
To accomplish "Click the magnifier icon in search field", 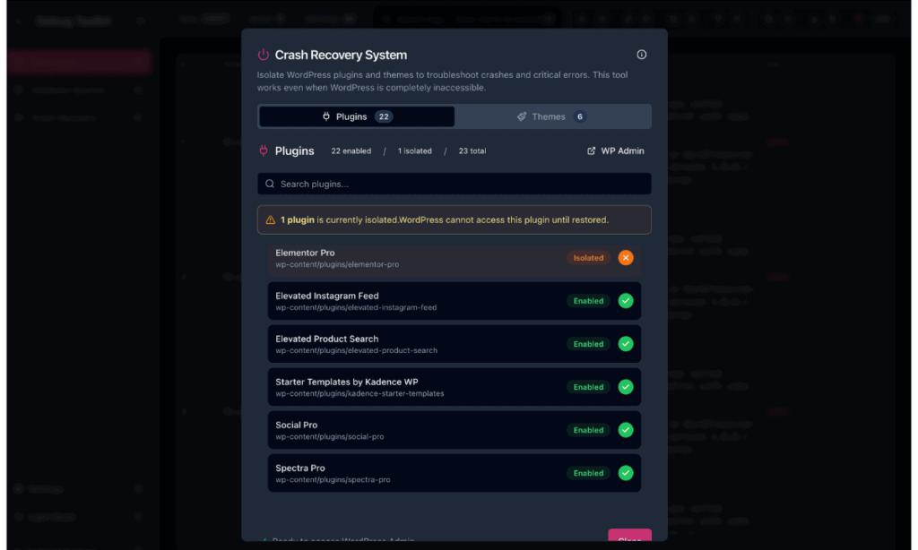I will click(x=269, y=184).
